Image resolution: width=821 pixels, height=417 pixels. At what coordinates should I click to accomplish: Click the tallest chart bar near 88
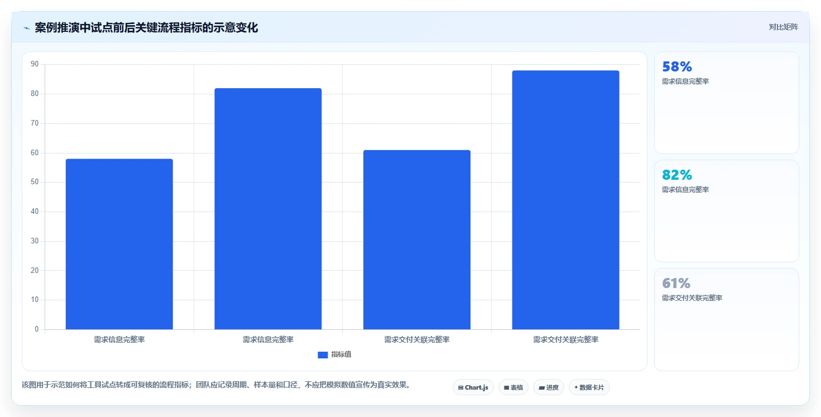pyautogui.click(x=565, y=200)
